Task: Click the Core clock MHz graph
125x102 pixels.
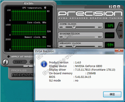Action: tap(29, 30)
